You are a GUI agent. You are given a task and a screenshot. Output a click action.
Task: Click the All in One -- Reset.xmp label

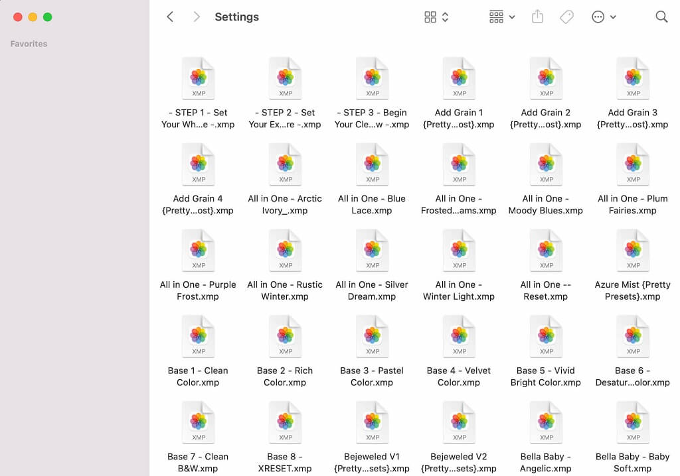(546, 290)
